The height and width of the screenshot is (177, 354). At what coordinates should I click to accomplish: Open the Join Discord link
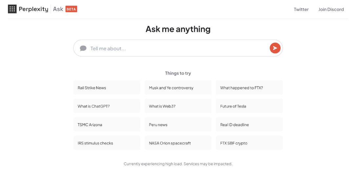click(x=331, y=9)
